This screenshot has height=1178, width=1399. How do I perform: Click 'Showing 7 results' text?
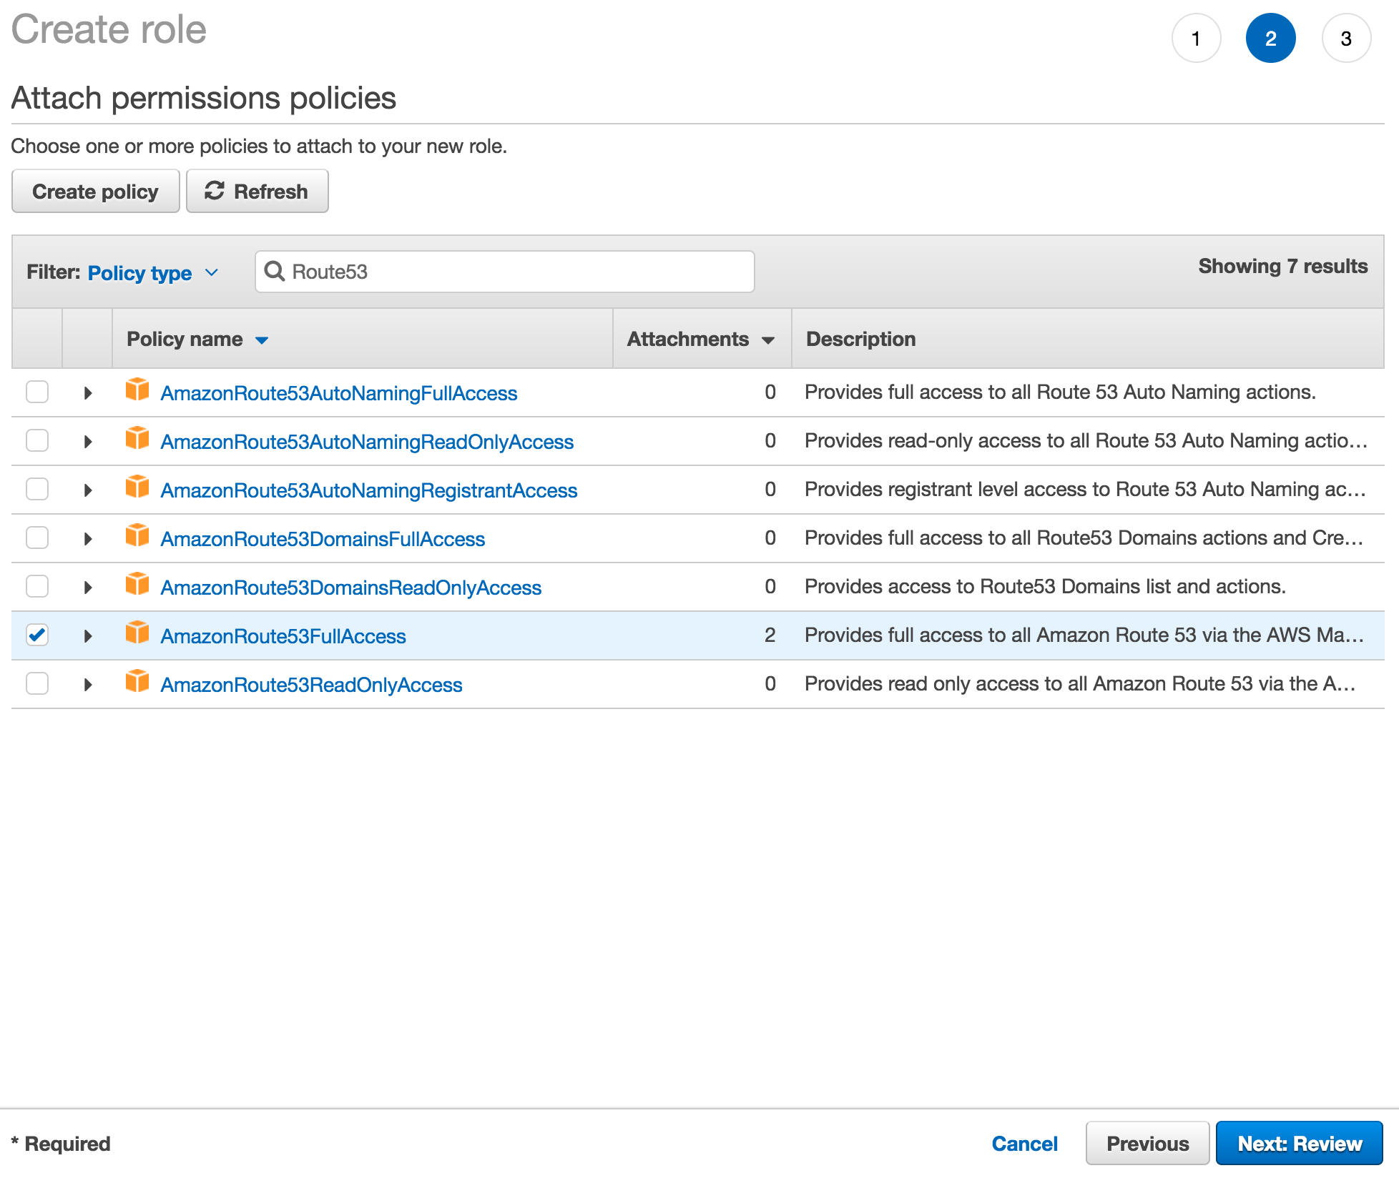tap(1283, 267)
